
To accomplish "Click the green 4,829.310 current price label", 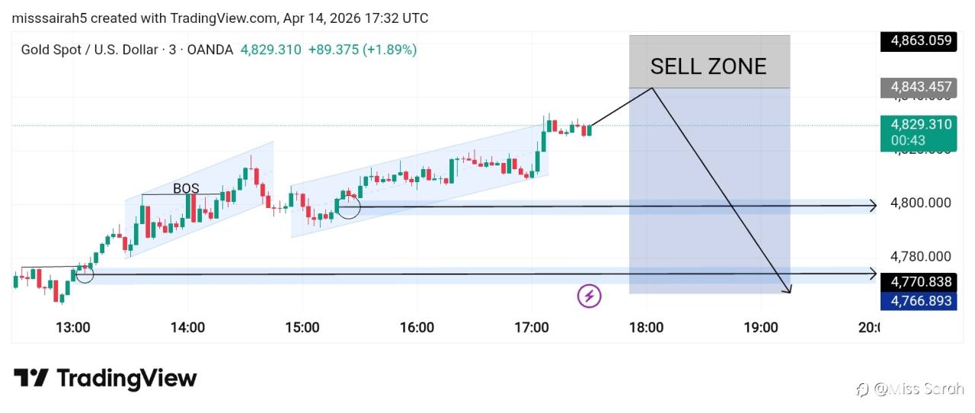I will point(918,124).
